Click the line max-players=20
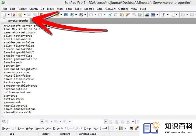 click(x=16, y=106)
